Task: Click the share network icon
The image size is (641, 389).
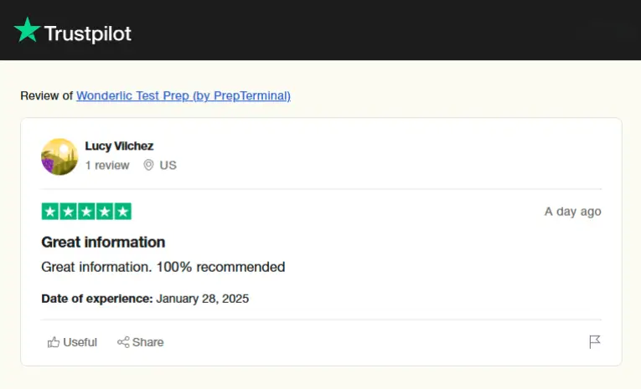Action: tap(123, 342)
